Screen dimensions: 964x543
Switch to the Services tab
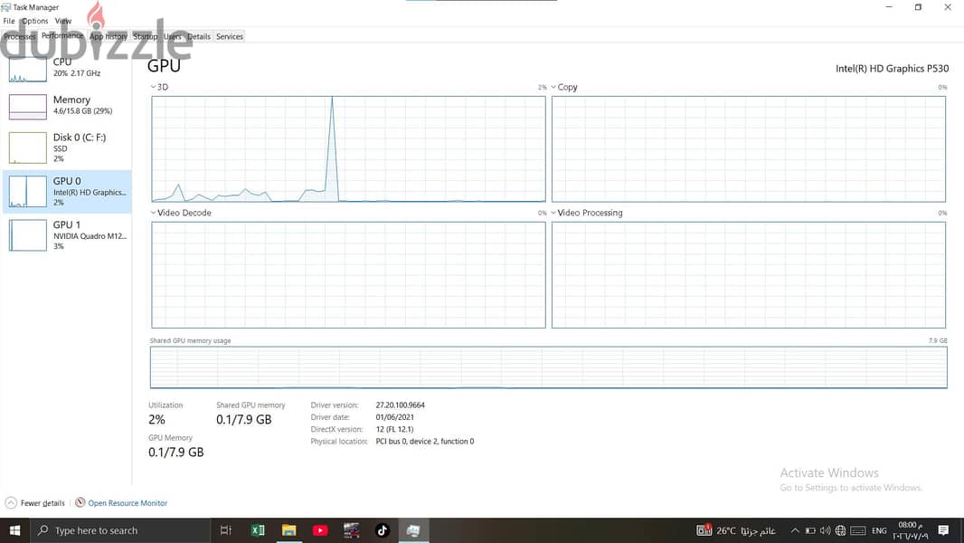pyautogui.click(x=230, y=37)
